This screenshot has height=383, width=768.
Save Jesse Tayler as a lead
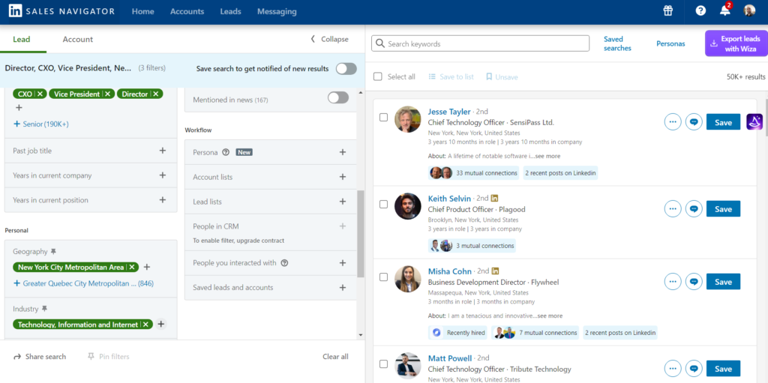point(723,122)
